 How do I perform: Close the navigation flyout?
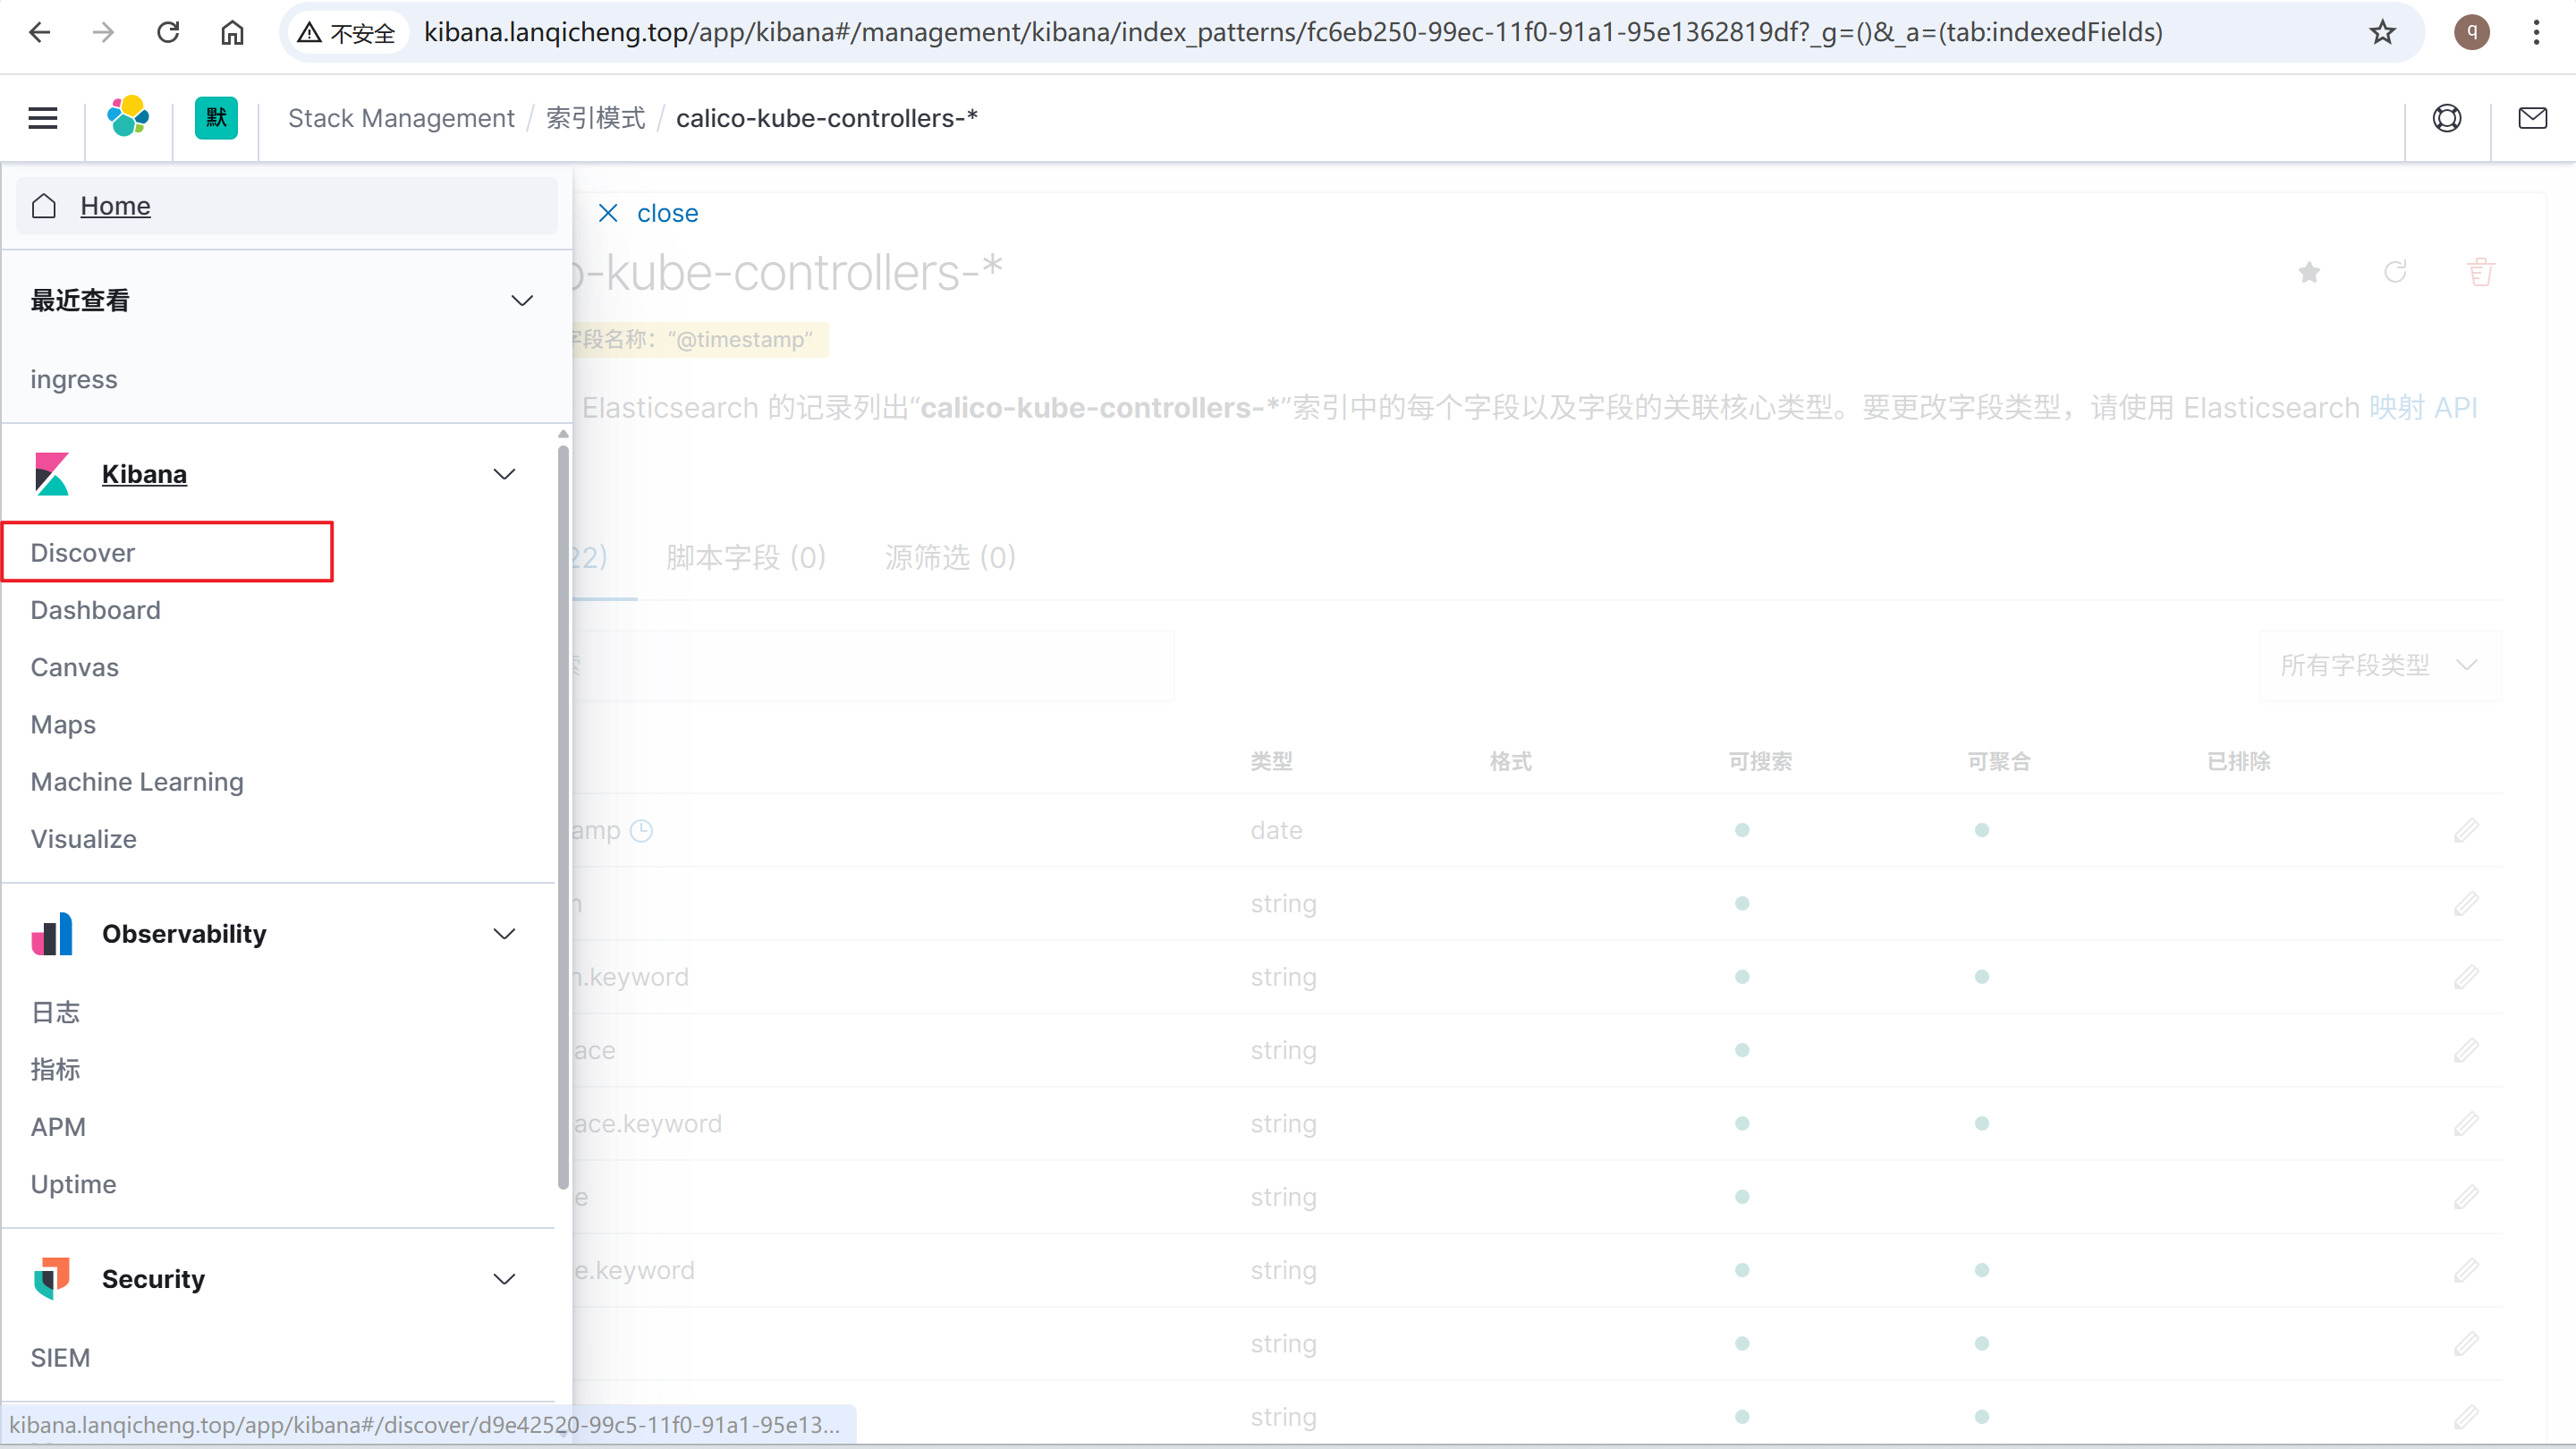648,213
